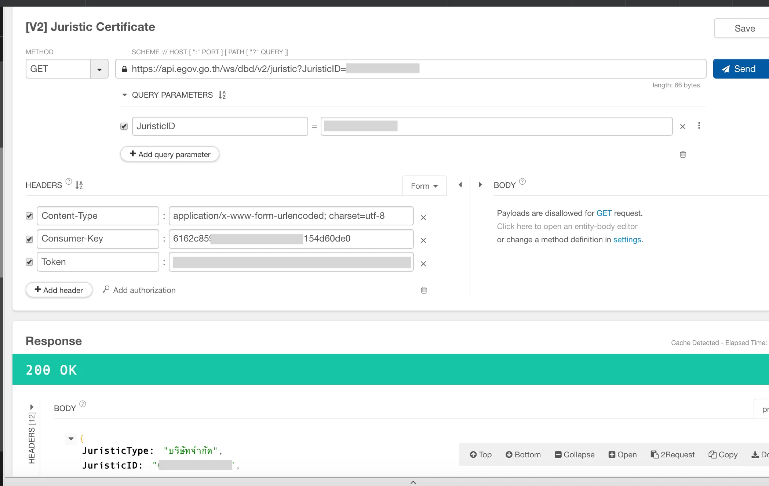
Task: Click the JuristicID input field to edit
Action: point(496,126)
